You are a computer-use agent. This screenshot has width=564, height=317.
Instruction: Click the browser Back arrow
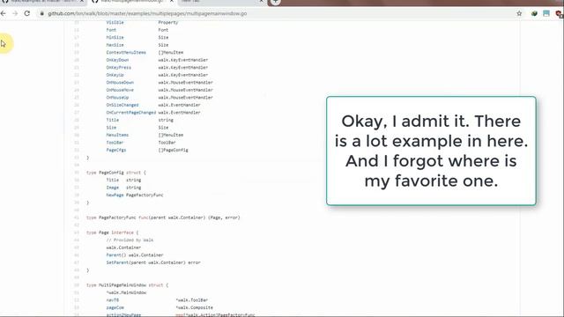pos(4,13)
